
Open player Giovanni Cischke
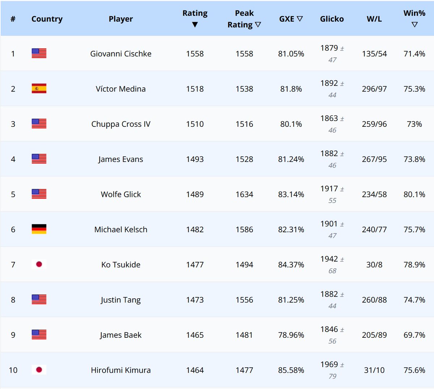(x=121, y=53)
